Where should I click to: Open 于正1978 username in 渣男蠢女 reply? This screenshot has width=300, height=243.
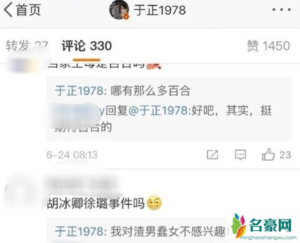point(79,232)
